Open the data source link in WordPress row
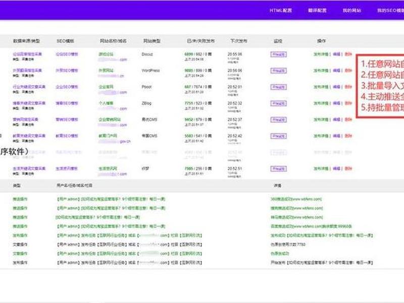404x303 pixels. [27, 70]
